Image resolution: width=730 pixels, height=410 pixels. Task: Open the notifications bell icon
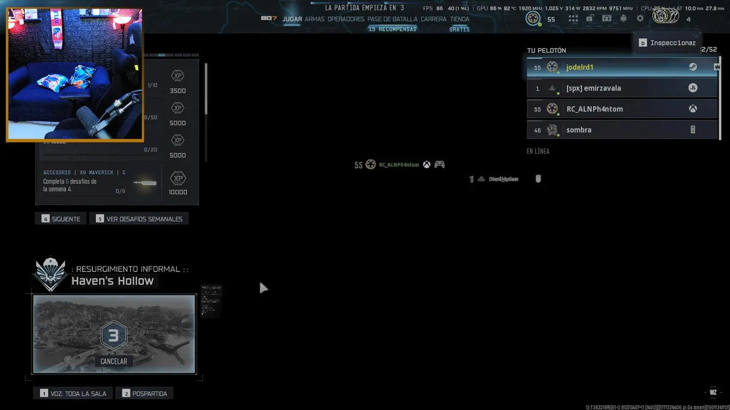click(x=623, y=19)
